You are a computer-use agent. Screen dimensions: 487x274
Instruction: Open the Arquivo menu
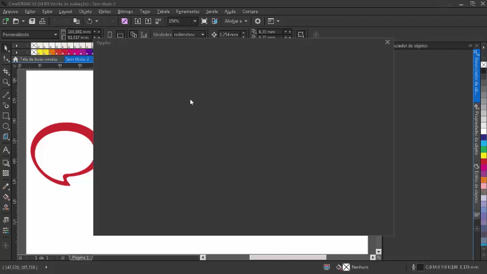click(x=10, y=11)
